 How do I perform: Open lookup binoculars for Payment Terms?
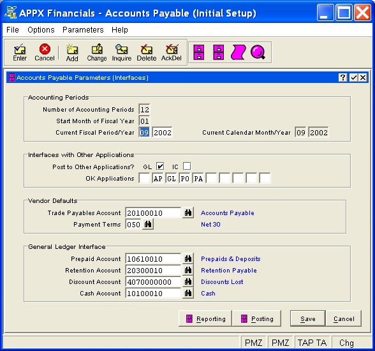(148, 224)
